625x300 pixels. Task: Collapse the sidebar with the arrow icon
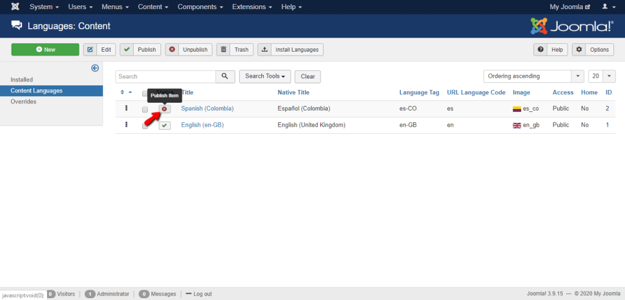95,68
